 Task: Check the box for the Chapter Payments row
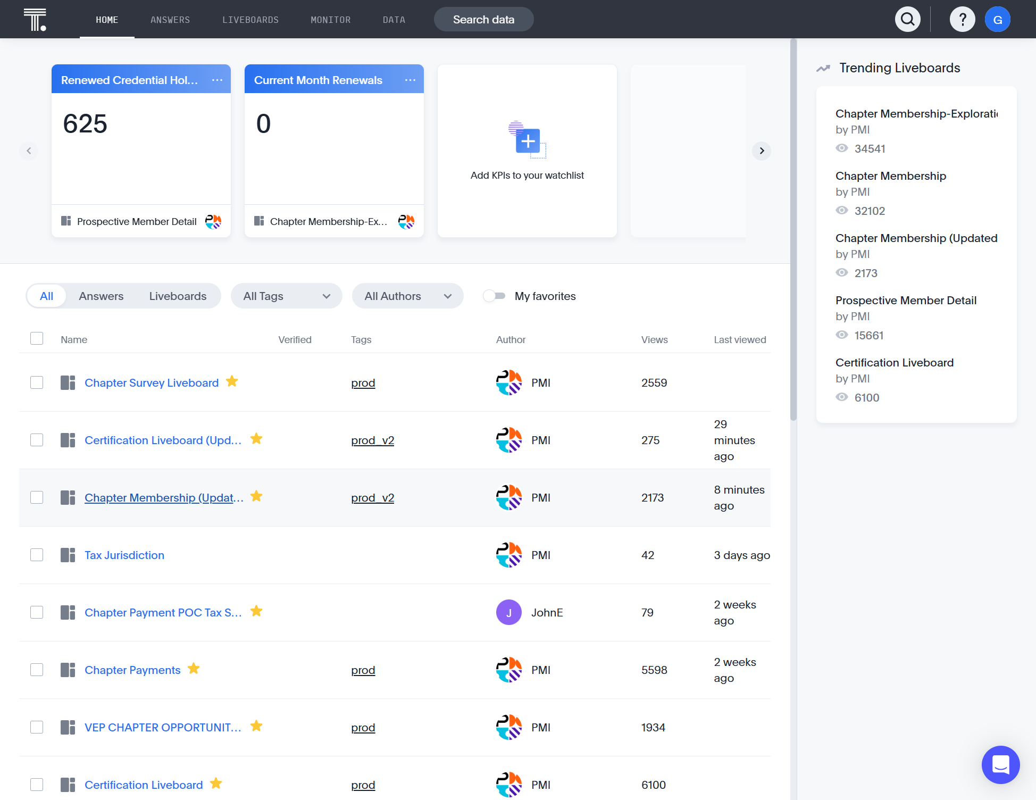coord(37,670)
